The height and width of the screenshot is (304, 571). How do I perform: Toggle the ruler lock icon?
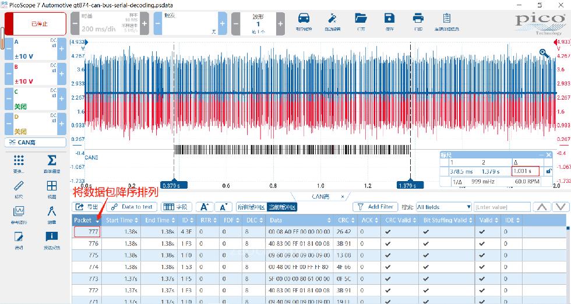[x=548, y=171]
